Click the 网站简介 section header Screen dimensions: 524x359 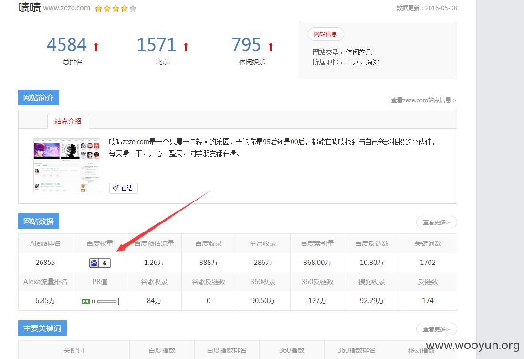(39, 97)
